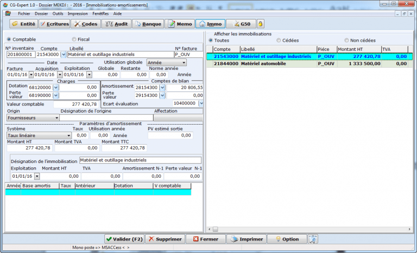Open the Audit module
Screen dimensions: 417x253
pos(117,24)
